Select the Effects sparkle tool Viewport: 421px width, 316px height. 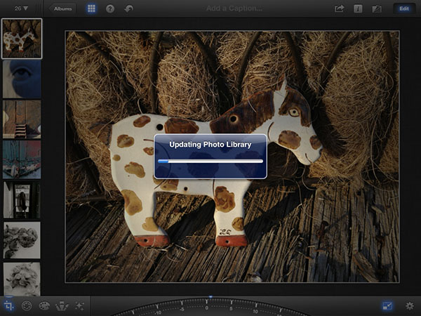[x=79, y=305]
